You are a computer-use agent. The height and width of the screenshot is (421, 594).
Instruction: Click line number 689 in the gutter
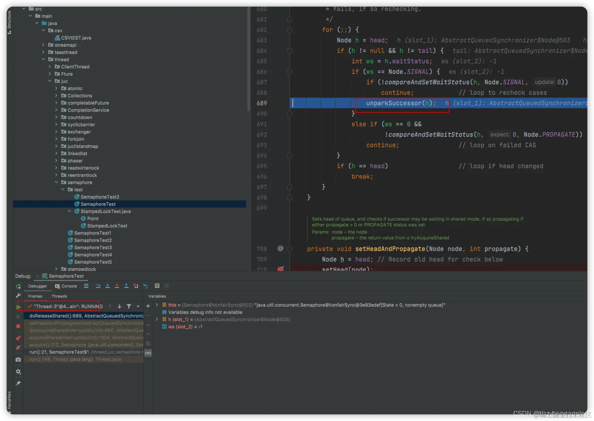[262, 103]
